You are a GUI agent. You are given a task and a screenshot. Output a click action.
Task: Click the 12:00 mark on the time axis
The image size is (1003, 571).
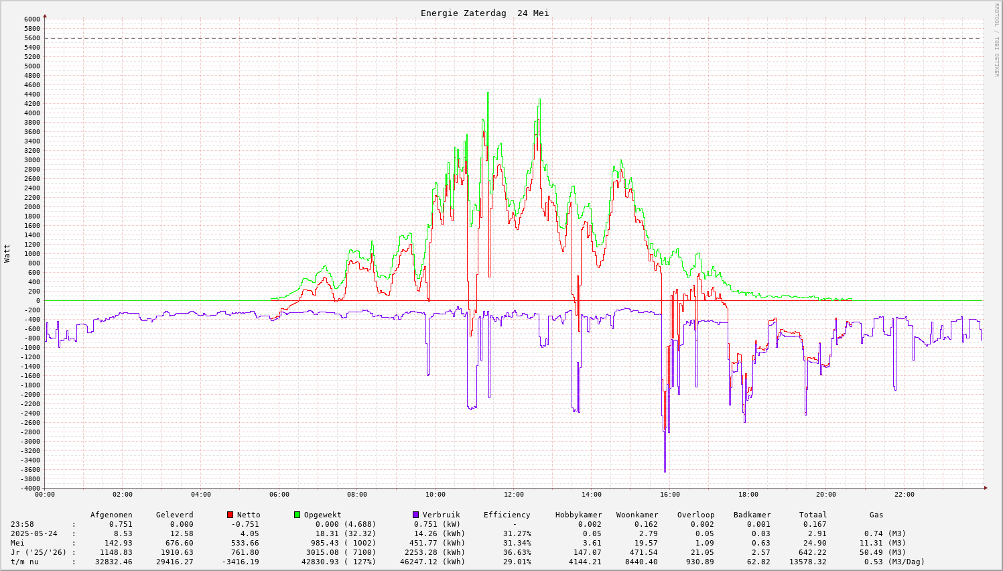[513, 495]
